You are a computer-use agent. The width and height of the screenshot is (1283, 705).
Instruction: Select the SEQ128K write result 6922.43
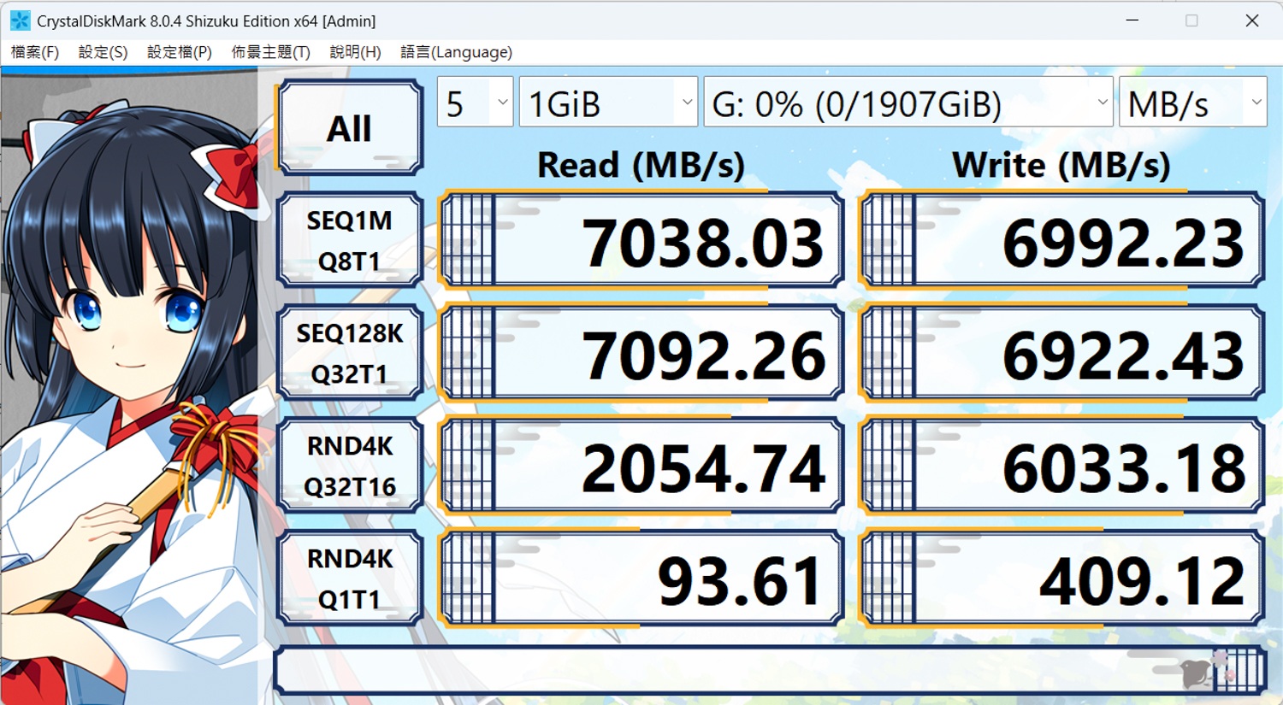(1062, 354)
